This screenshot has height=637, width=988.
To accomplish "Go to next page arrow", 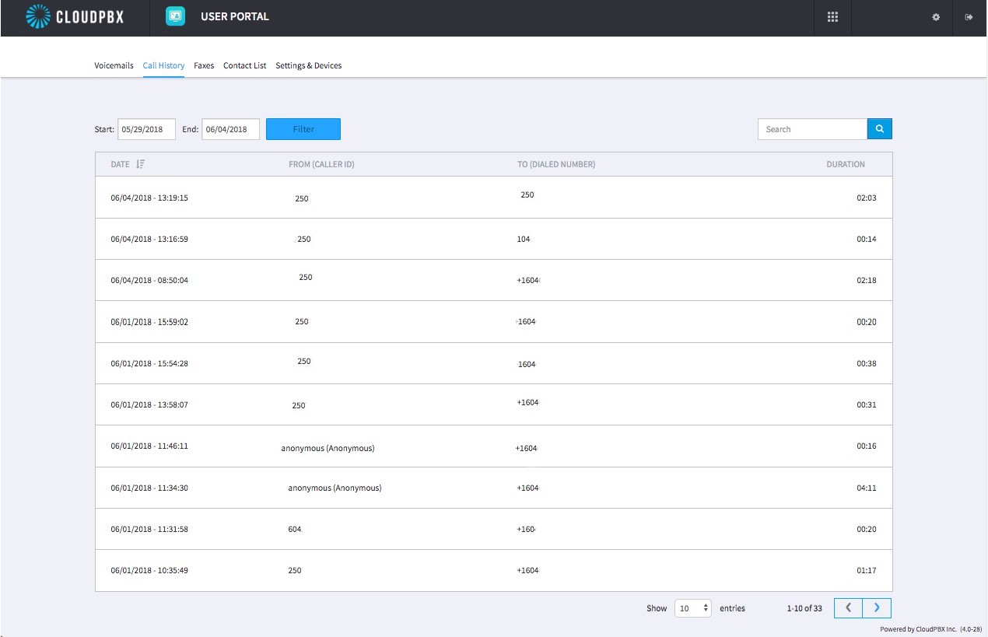I will coord(877,608).
